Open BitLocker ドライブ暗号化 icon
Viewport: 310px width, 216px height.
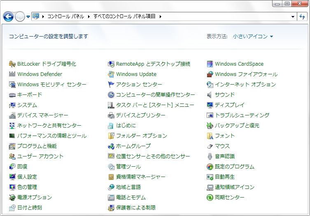[x=12, y=64]
